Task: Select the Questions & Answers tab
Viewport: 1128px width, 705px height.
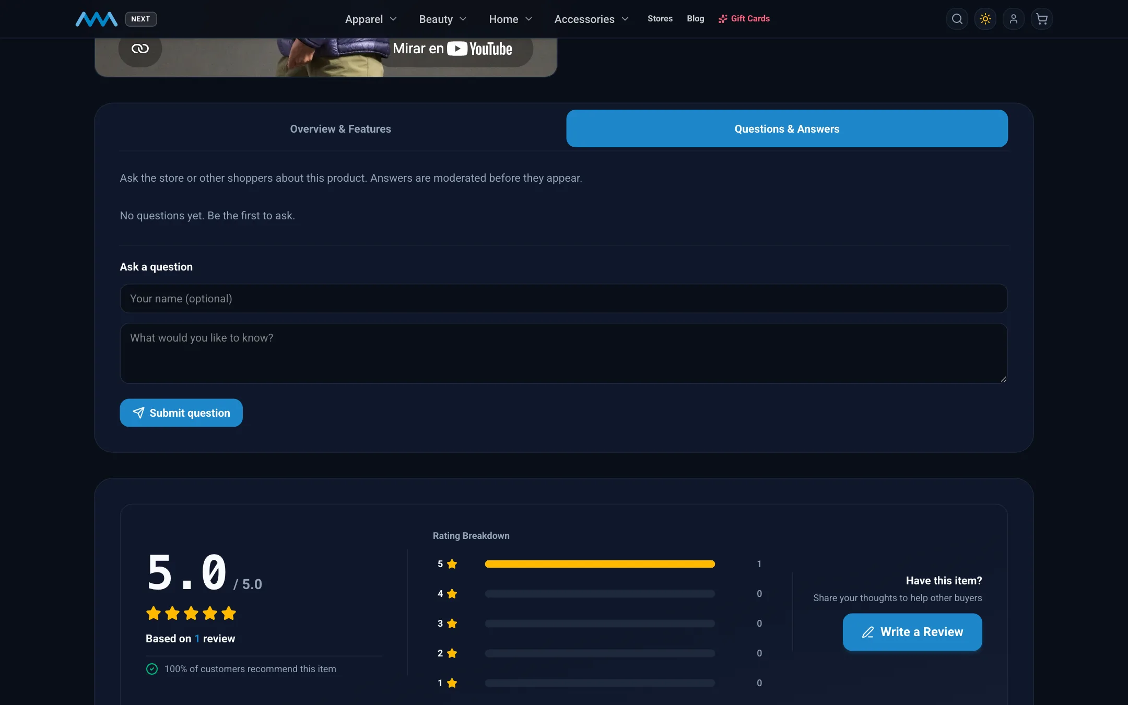Action: tap(787, 128)
